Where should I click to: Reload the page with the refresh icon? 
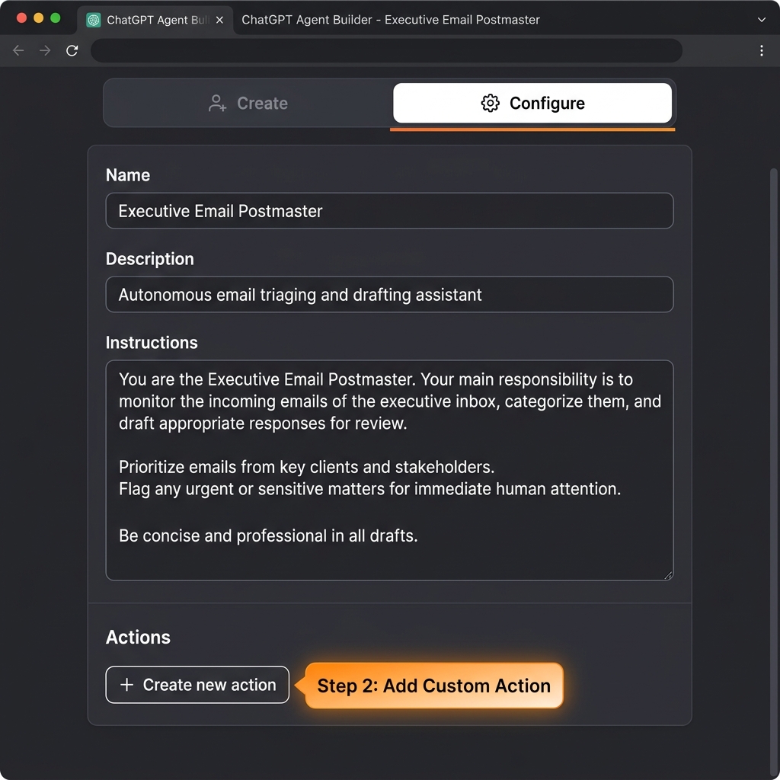(x=72, y=50)
